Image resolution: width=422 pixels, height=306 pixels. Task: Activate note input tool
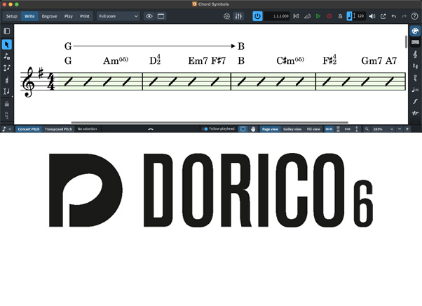pos(7,56)
